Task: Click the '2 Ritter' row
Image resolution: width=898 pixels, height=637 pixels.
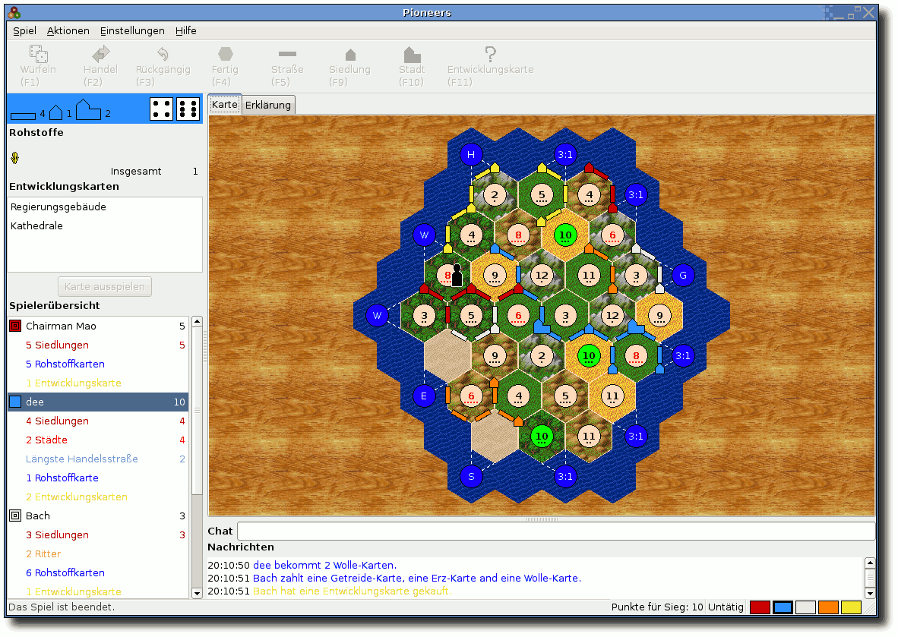Action: pos(99,553)
